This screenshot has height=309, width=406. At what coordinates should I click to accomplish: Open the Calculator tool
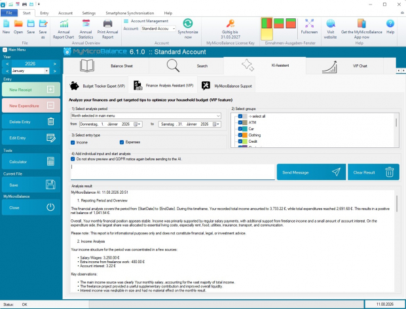pos(31,162)
